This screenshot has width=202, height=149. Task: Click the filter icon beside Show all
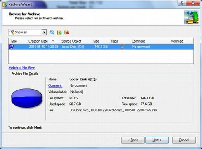[x=12, y=32]
